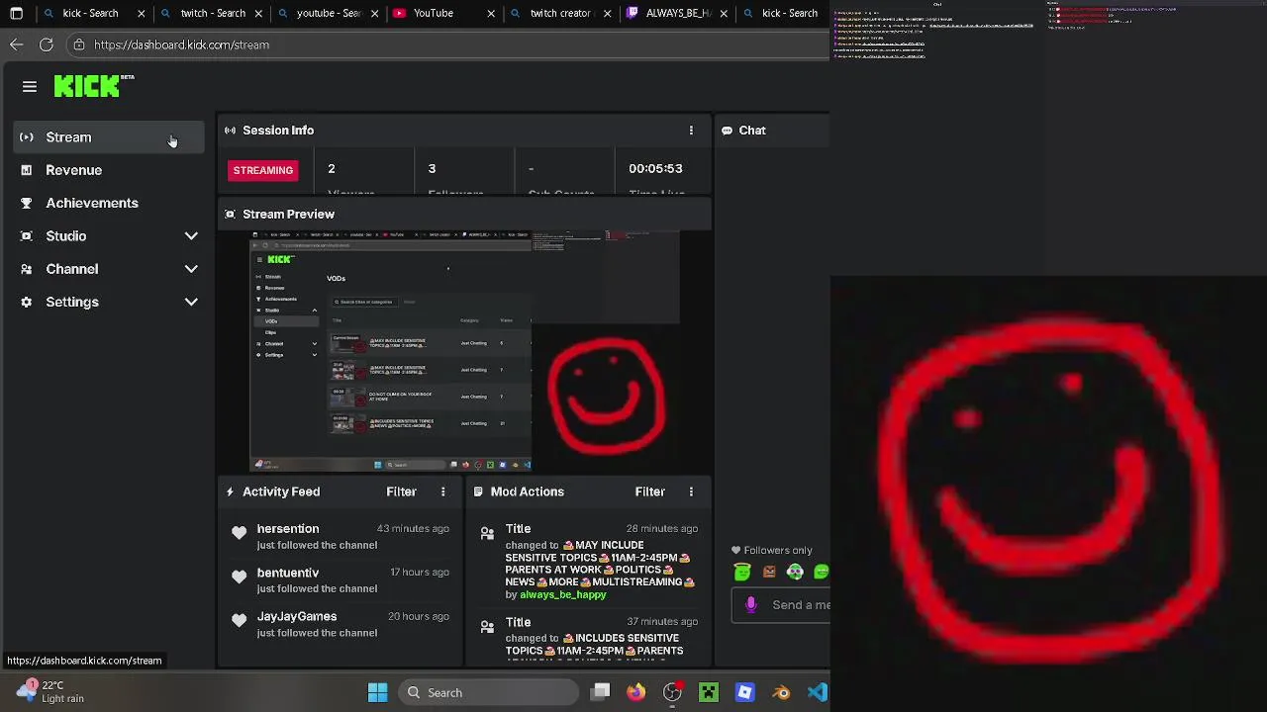Click the purple microphone icon in chat

coord(750,605)
